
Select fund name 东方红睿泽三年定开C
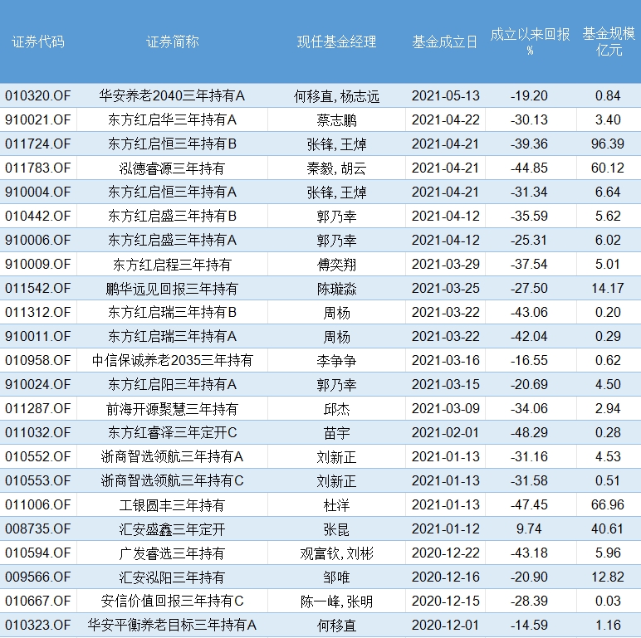click(x=172, y=433)
